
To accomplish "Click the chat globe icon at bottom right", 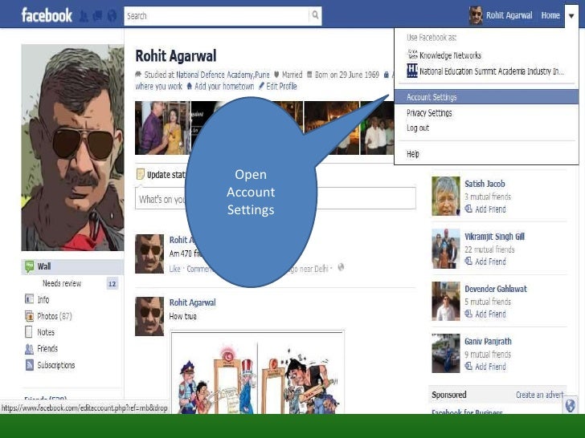I will (x=570, y=406).
